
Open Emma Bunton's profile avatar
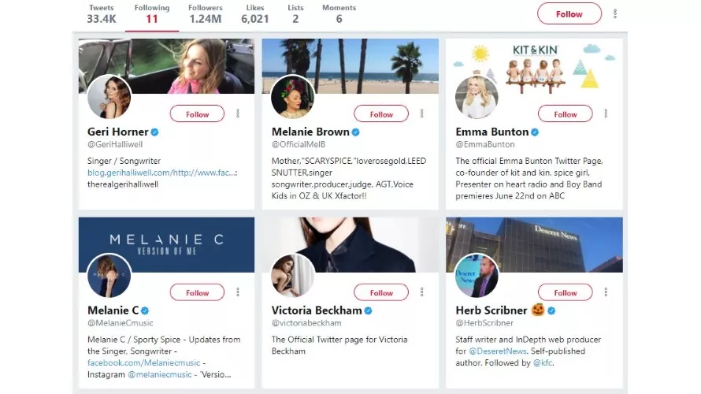point(477,97)
